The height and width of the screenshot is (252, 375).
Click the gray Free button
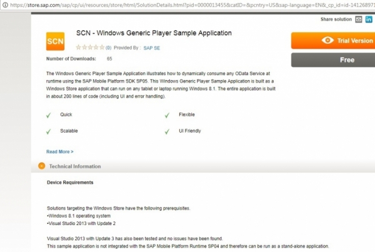[332, 60]
